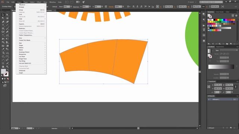
Task: Select Vertical warp orientation option
Action: coord(54,7)
